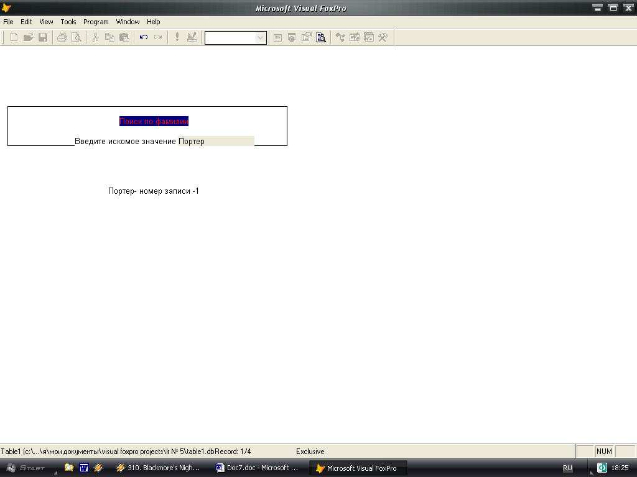This screenshot has width=637, height=477.
Task: Click the Print toolbar icon
Action: pyautogui.click(x=62, y=37)
